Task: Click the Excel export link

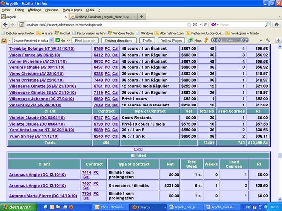Action: [139, 149]
